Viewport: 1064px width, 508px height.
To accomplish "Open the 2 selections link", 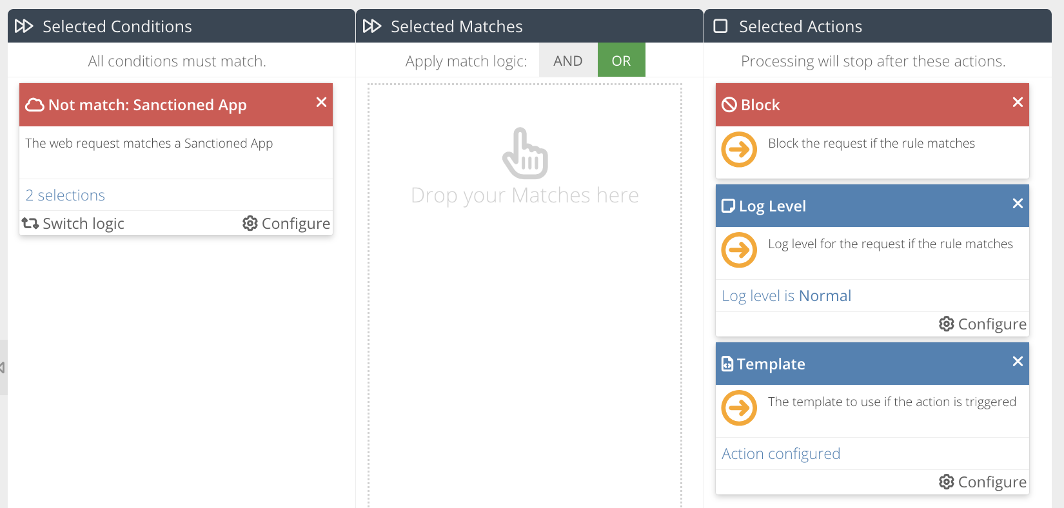I will click(65, 195).
